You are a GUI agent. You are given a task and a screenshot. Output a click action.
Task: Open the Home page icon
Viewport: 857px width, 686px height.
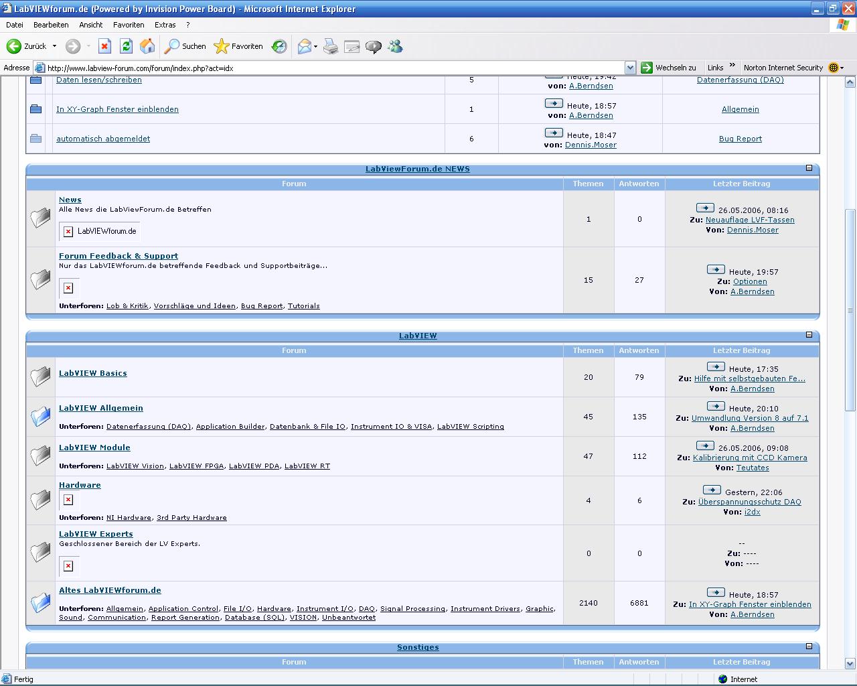coord(147,46)
